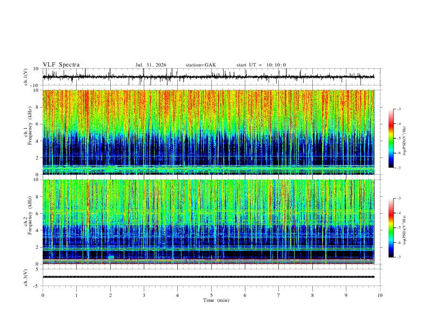Click the "4" kHz tick on ch.1 spectrogram
The width and height of the screenshot is (428, 331).
point(37,141)
